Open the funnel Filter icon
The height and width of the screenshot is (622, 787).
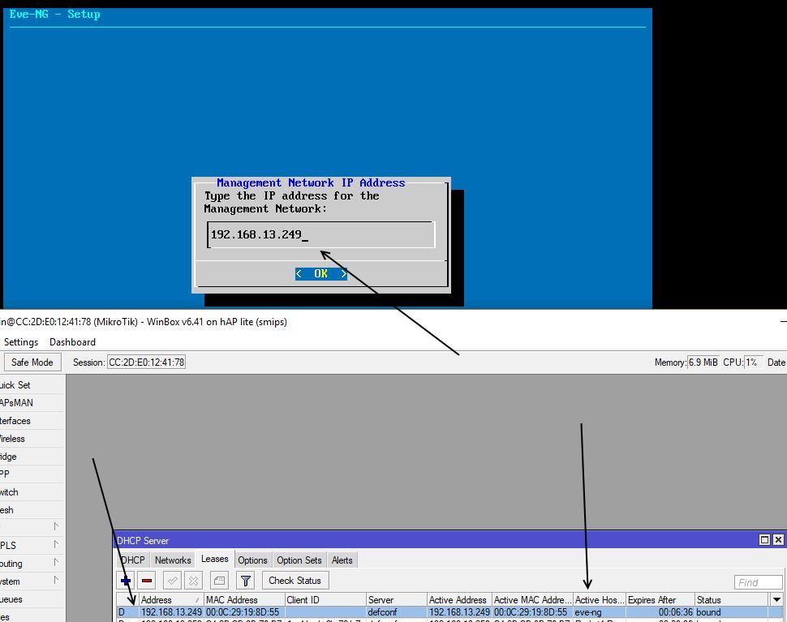[x=246, y=581]
